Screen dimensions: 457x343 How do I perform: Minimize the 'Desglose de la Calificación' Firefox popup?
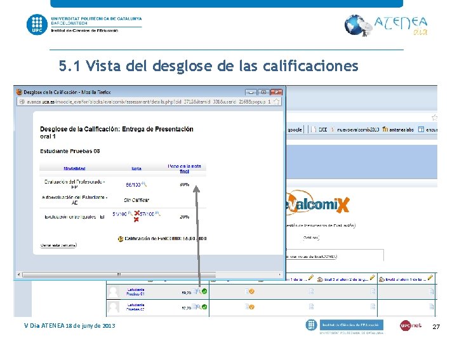251,92
